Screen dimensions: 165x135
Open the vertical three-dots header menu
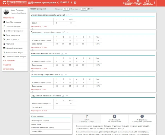pos(155,3)
